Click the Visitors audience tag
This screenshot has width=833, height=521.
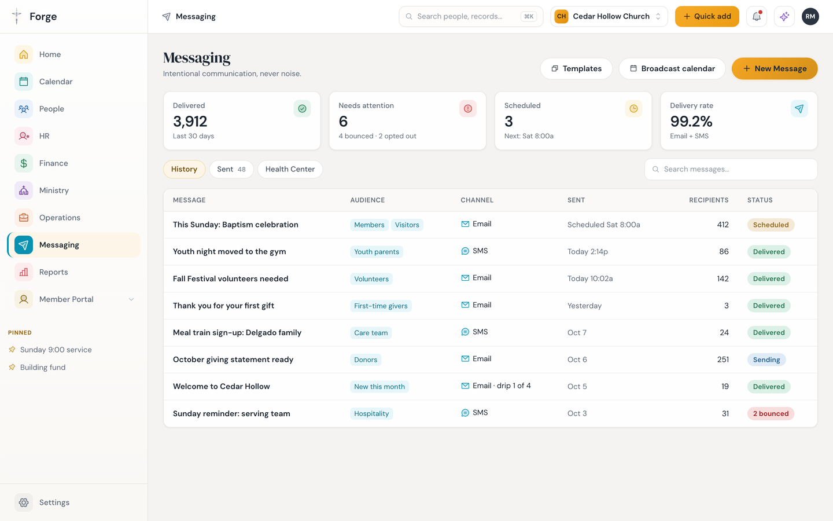407,225
